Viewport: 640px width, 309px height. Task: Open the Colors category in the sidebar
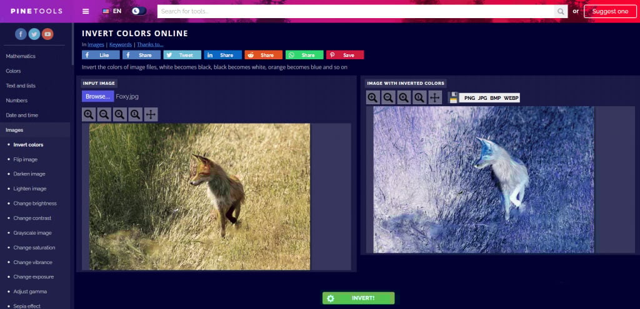coord(13,71)
